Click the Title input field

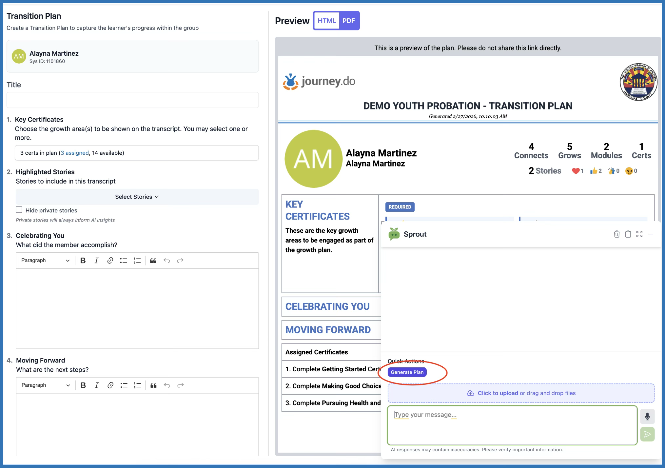click(x=132, y=100)
